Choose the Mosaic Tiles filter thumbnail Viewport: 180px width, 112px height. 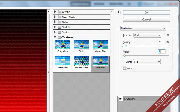click(x=100, y=44)
